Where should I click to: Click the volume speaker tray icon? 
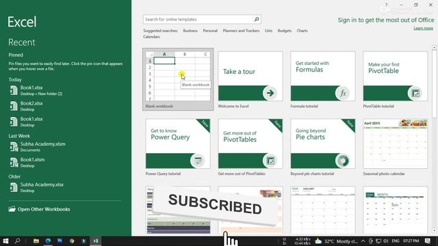click(x=386, y=241)
